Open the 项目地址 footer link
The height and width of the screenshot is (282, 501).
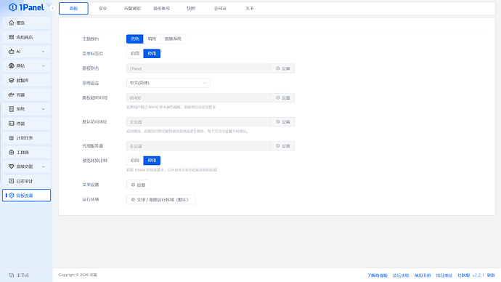pos(444,275)
